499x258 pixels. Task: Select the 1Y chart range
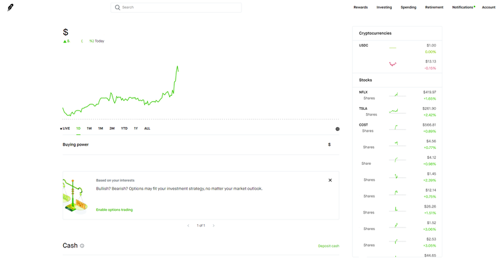coord(136,128)
